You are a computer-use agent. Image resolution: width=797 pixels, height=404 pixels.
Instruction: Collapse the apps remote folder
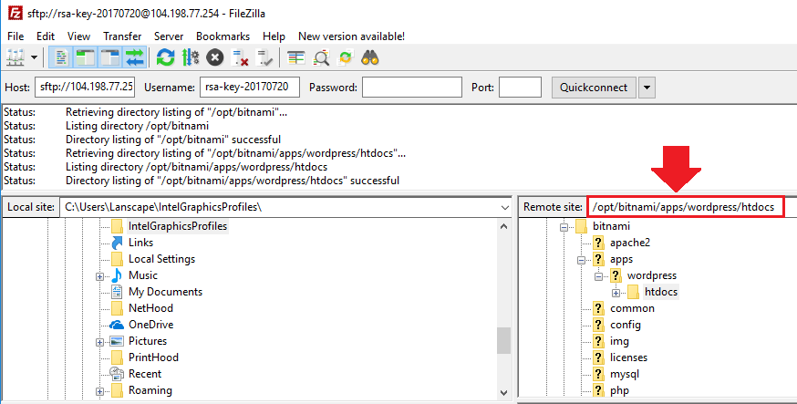[582, 261]
